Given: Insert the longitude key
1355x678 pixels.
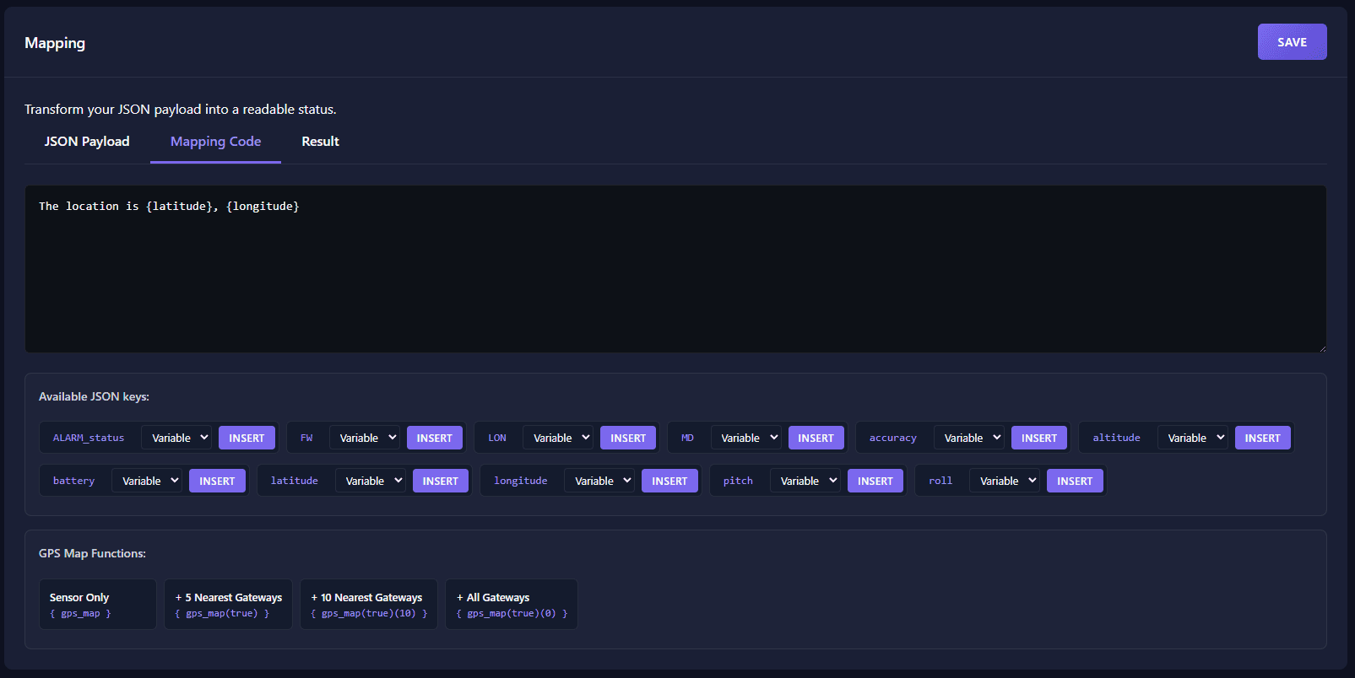Looking at the screenshot, I should click(669, 481).
